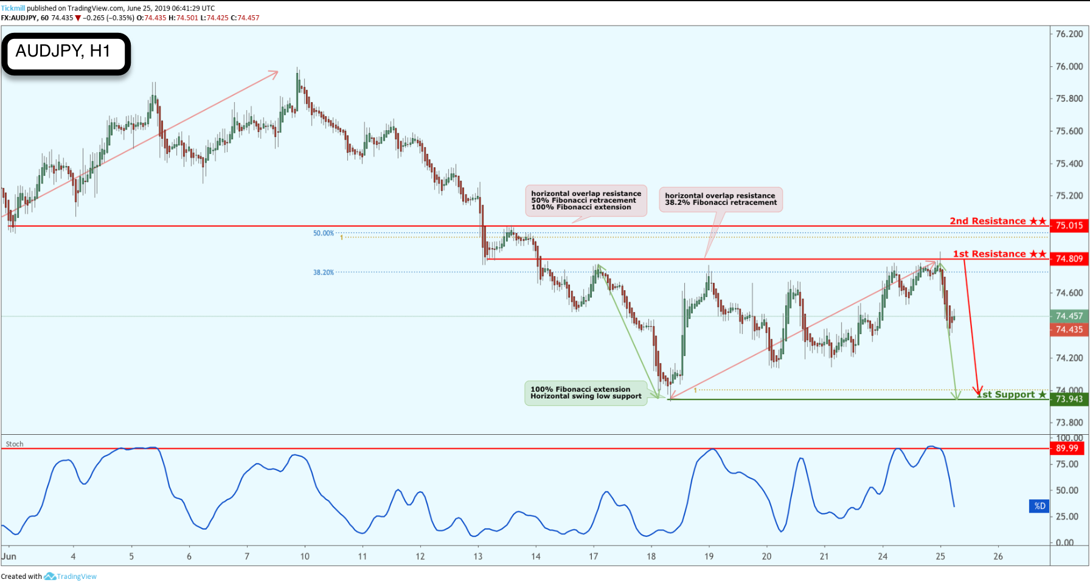Select the 1st Resistance label
Screen dimensions: 1090x585
pos(1000,254)
